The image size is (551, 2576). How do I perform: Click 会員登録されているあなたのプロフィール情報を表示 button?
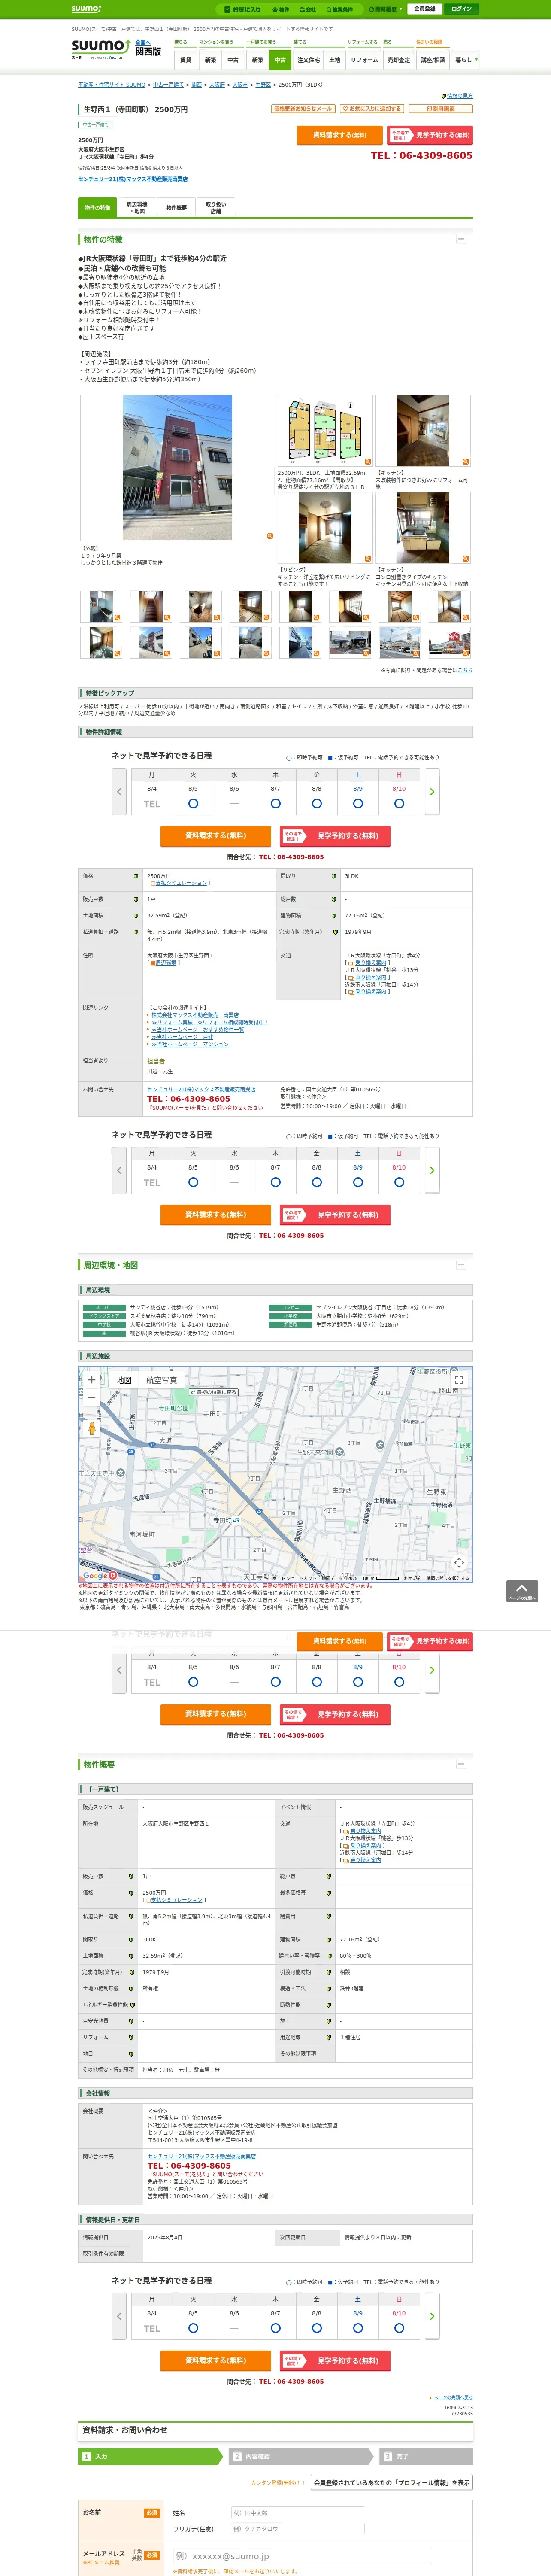[x=392, y=2482]
